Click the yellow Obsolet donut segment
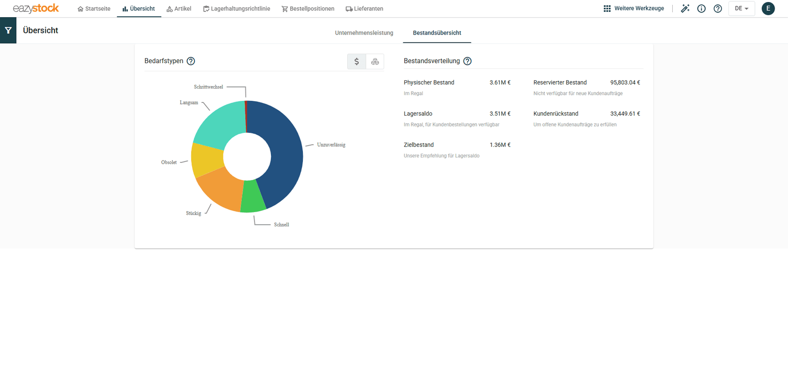The image size is (788, 376). coord(207,159)
